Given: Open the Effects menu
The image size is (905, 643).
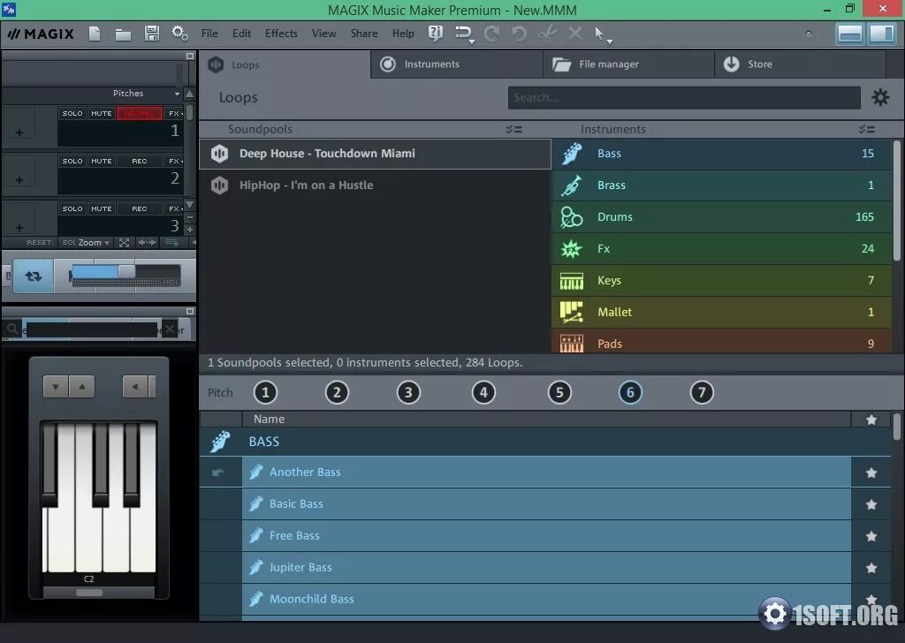Looking at the screenshot, I should (281, 34).
